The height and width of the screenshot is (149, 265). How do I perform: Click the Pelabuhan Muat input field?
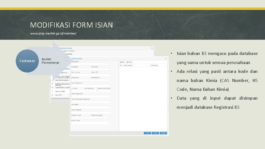click(81, 118)
